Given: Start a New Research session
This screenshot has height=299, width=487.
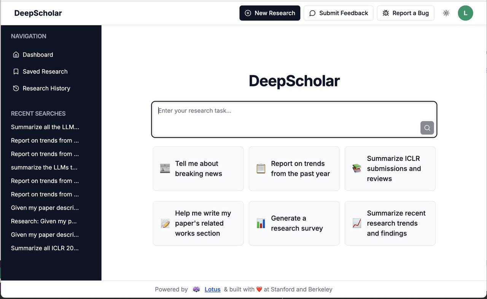Looking at the screenshot, I should [270, 13].
